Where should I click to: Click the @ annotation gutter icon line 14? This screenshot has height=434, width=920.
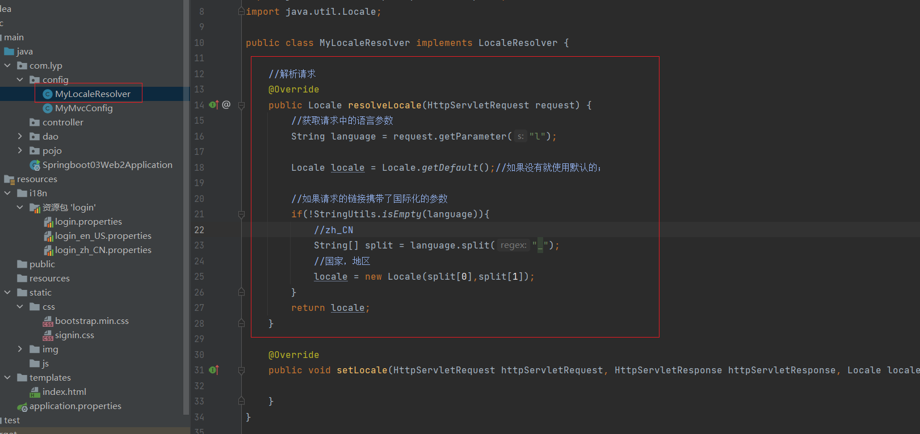point(226,105)
